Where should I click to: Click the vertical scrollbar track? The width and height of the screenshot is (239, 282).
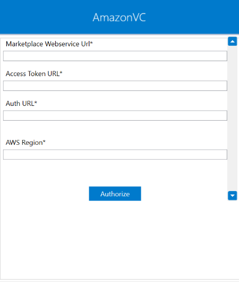pyautogui.click(x=232, y=119)
